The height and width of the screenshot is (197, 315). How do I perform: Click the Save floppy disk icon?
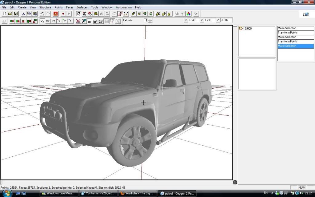click(16, 14)
